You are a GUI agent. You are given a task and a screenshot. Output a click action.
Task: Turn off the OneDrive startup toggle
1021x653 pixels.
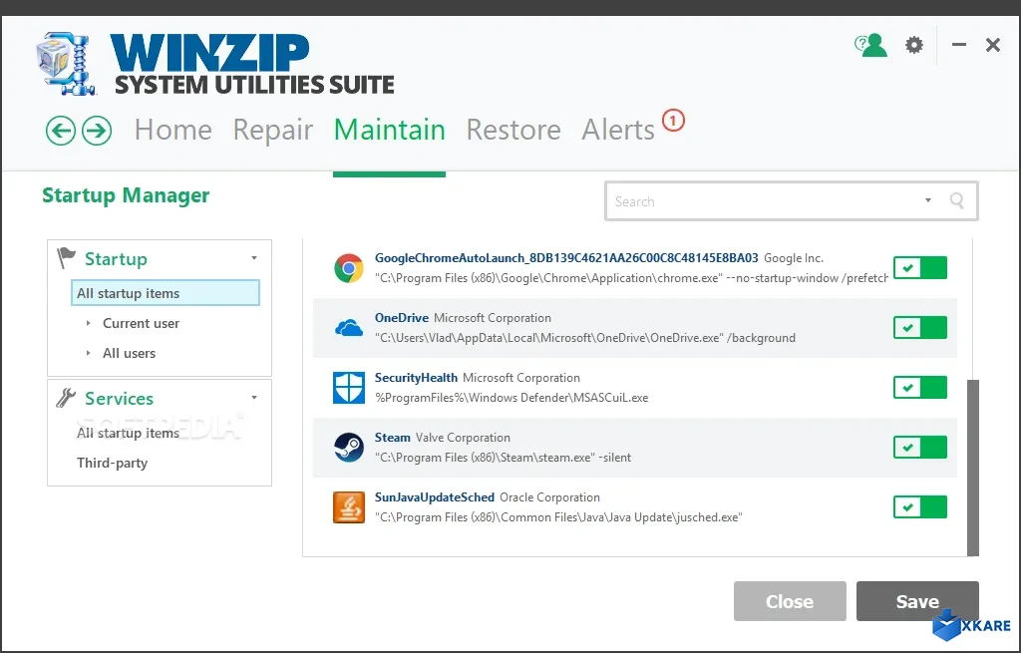920,327
